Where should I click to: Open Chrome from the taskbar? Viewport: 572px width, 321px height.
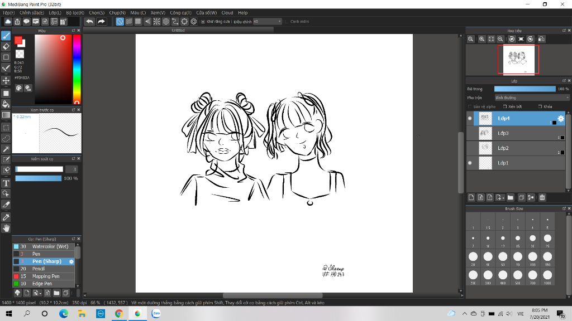point(118,313)
